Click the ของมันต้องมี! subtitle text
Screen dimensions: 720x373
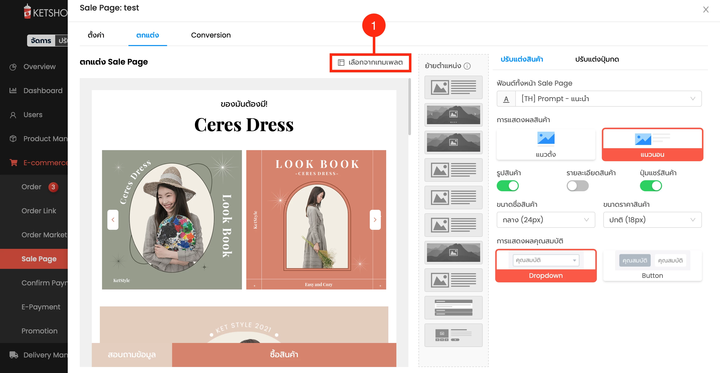tap(244, 104)
